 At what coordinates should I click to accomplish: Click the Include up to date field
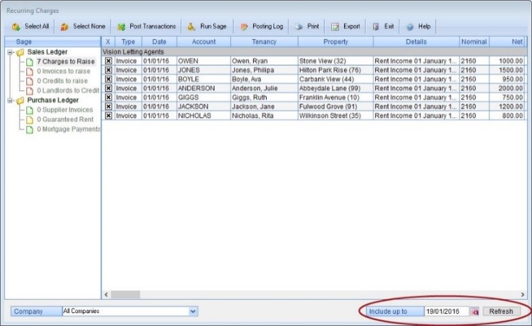[x=446, y=312]
